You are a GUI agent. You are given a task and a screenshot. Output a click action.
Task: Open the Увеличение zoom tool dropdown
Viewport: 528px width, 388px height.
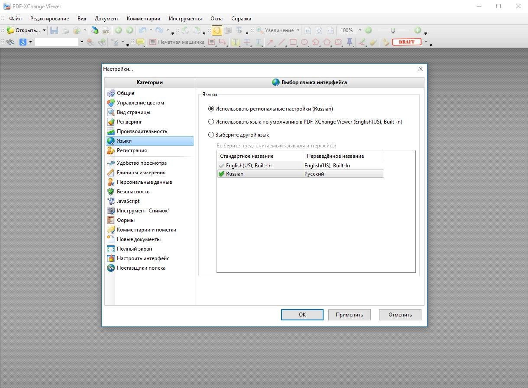pyautogui.click(x=298, y=30)
